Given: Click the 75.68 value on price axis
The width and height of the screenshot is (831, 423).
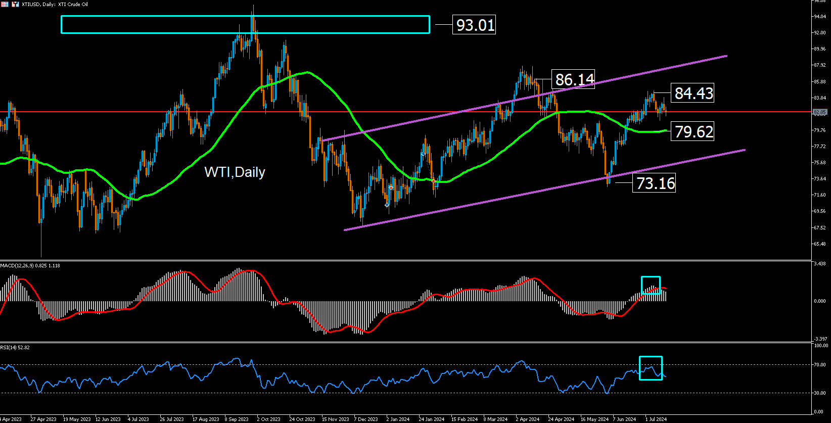Looking at the screenshot, I should pos(819,163).
